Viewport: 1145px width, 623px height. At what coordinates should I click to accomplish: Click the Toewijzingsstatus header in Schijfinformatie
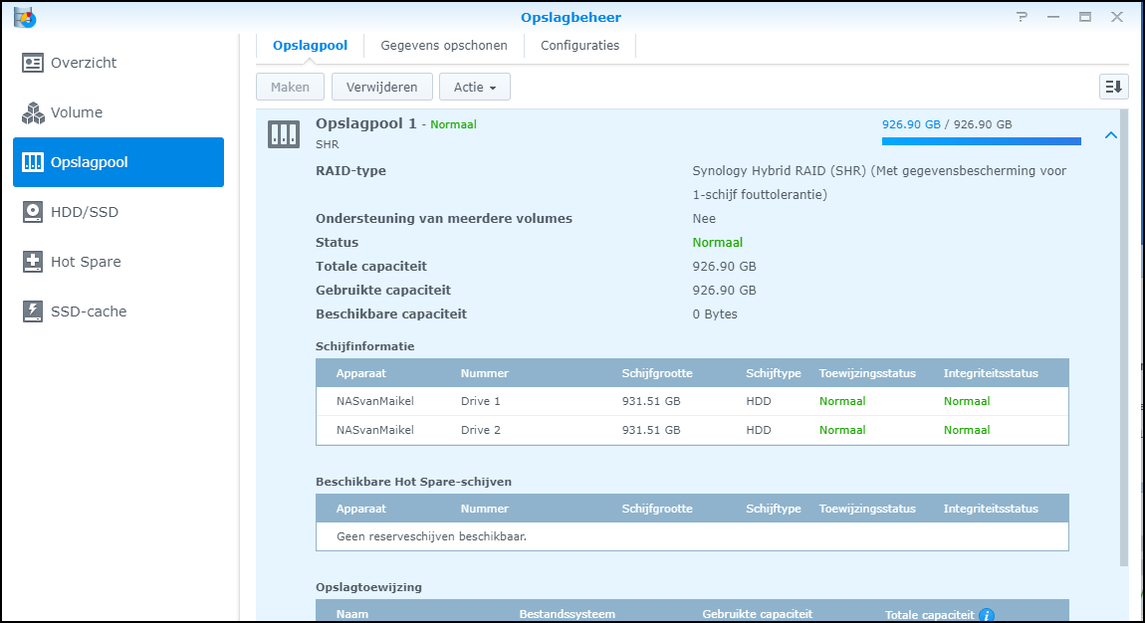click(867, 373)
